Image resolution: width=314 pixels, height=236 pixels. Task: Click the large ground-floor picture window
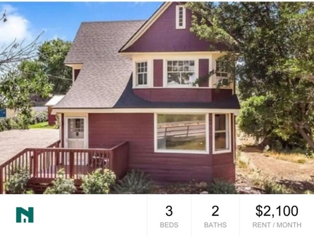pyautogui.click(x=182, y=133)
